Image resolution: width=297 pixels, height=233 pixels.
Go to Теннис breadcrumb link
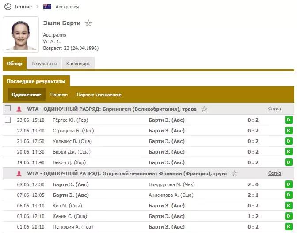pos(23,7)
